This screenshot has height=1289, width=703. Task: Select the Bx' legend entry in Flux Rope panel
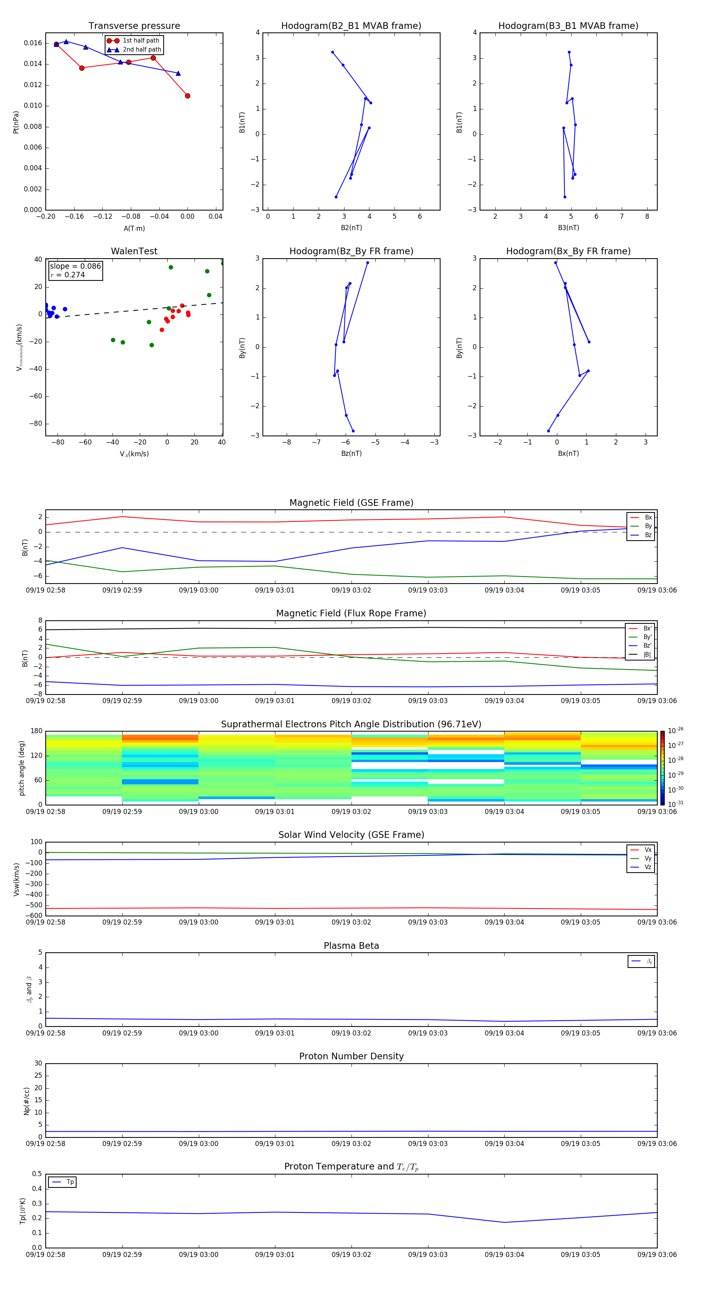[641, 628]
